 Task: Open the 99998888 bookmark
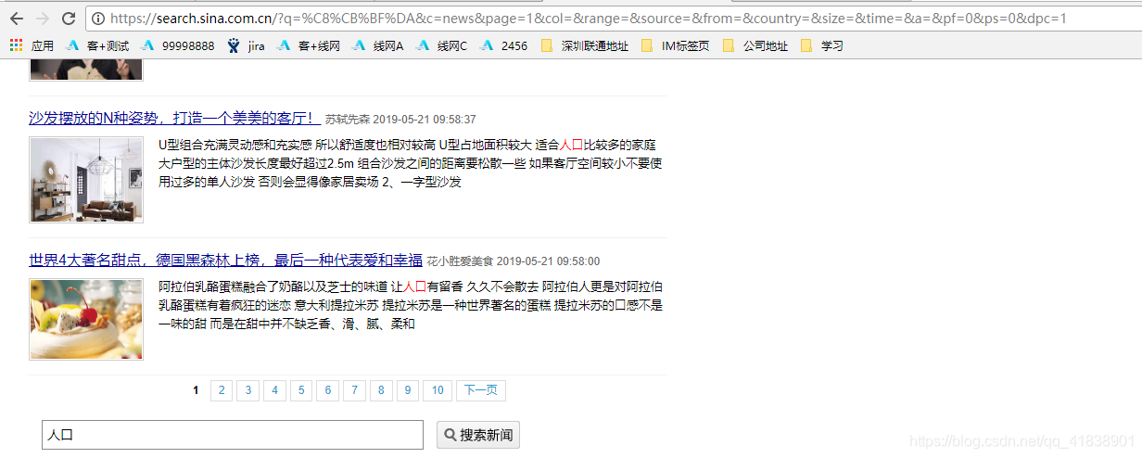tap(177, 45)
